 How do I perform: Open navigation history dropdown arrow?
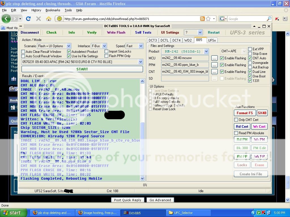(x=20, y=19)
